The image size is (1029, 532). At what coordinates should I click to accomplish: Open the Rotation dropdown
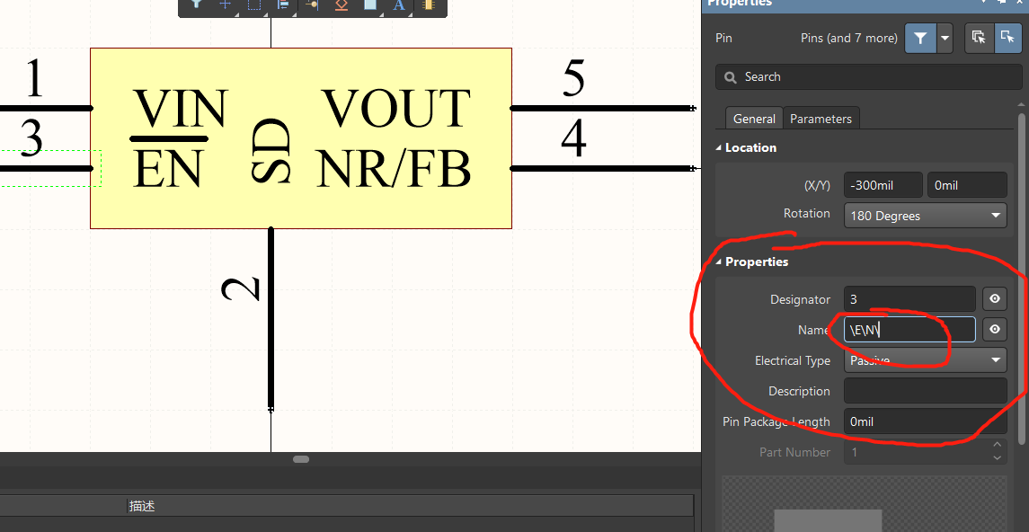(x=926, y=215)
